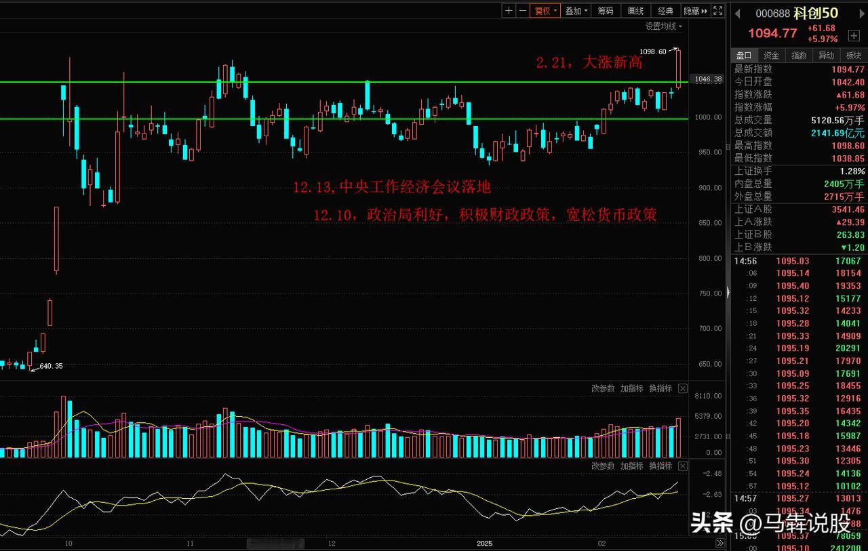Select the 14:57 tick row with 13013
The height and width of the screenshot is (551, 868).
[798, 499]
